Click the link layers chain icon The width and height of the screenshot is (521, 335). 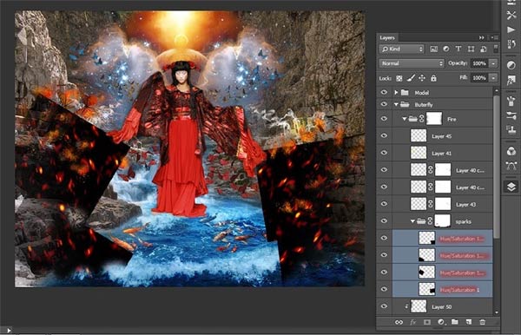click(399, 322)
